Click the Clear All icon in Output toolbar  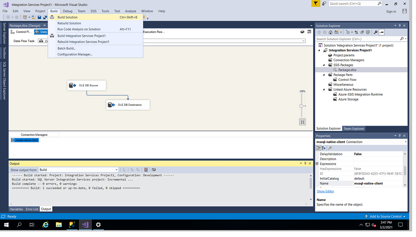click(146, 170)
